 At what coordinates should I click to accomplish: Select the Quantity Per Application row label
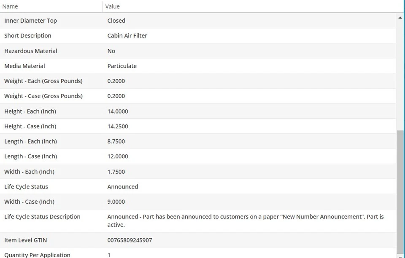click(x=37, y=255)
